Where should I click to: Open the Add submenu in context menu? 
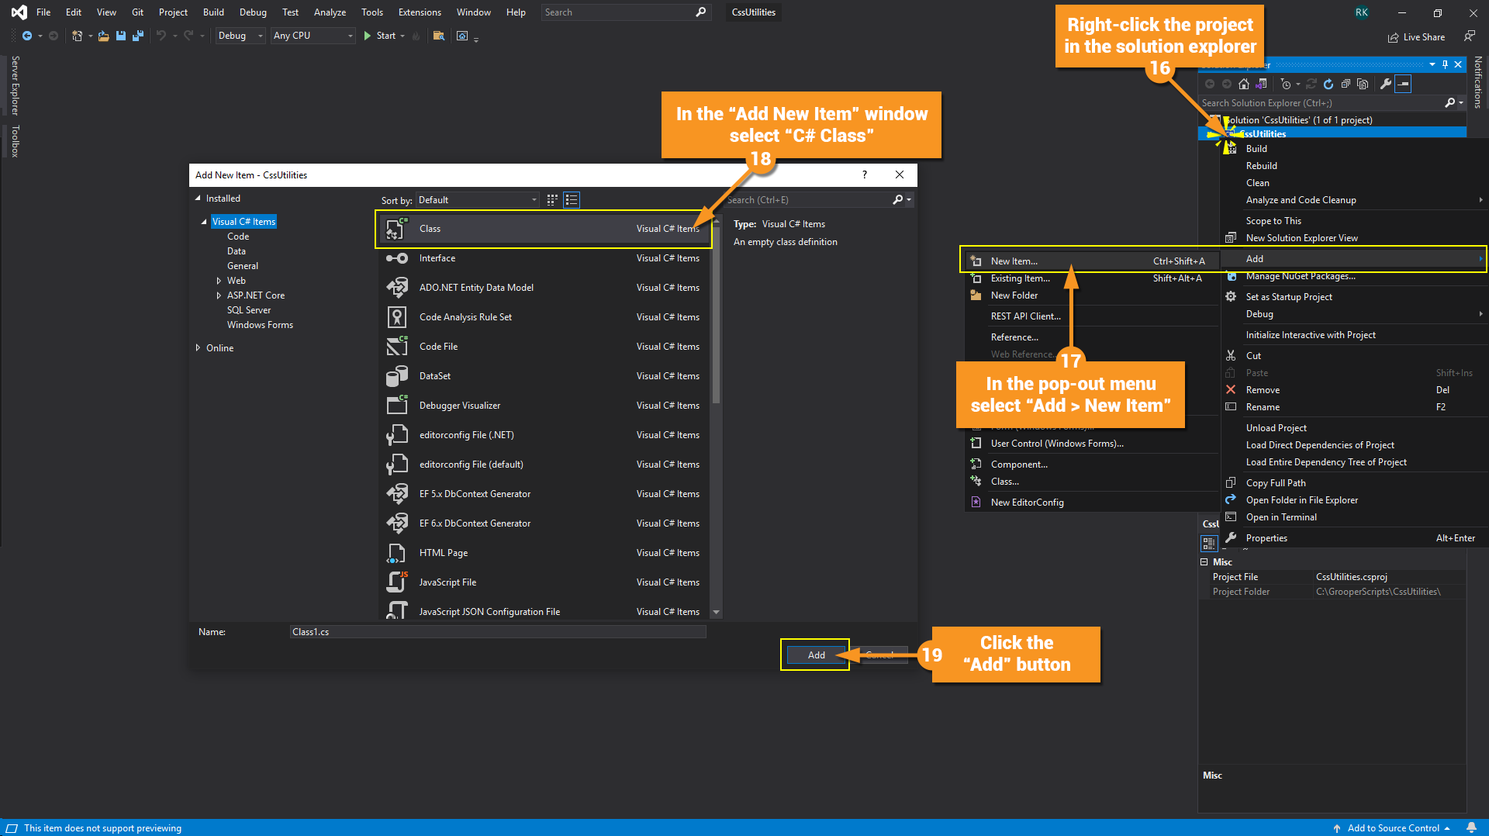point(1353,259)
